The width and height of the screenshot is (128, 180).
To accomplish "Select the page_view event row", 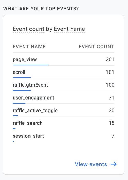I will coord(63,59).
